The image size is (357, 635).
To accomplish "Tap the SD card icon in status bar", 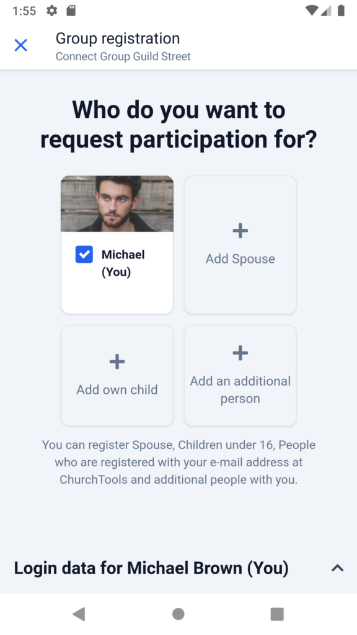I will (71, 11).
